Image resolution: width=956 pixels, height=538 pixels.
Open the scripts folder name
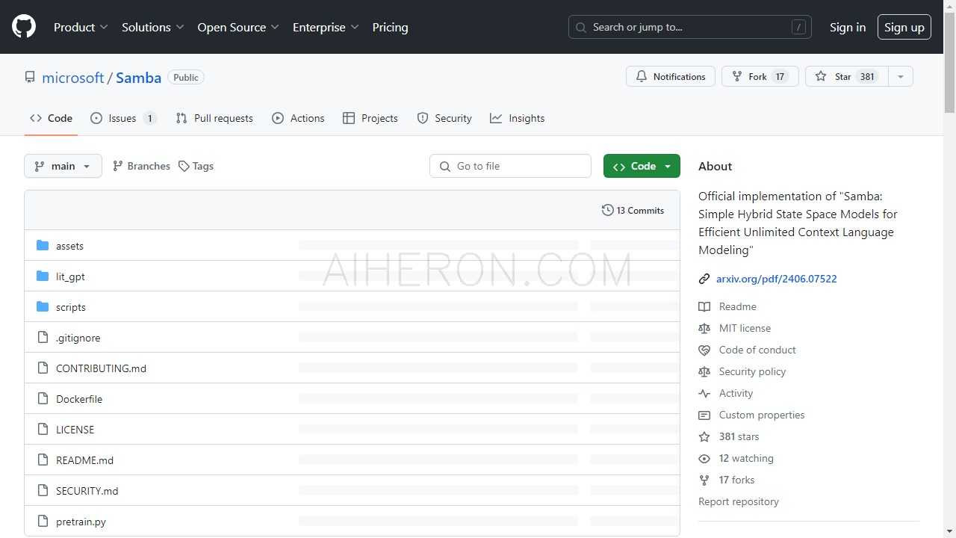(x=71, y=307)
